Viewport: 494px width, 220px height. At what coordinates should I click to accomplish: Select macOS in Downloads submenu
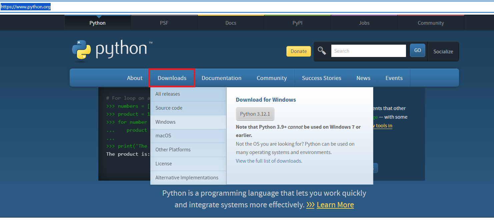pos(188,136)
